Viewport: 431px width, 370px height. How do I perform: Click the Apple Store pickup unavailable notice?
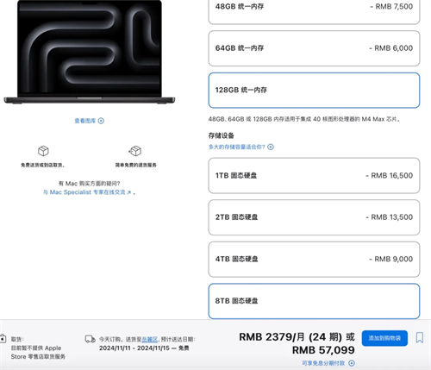[38, 352]
